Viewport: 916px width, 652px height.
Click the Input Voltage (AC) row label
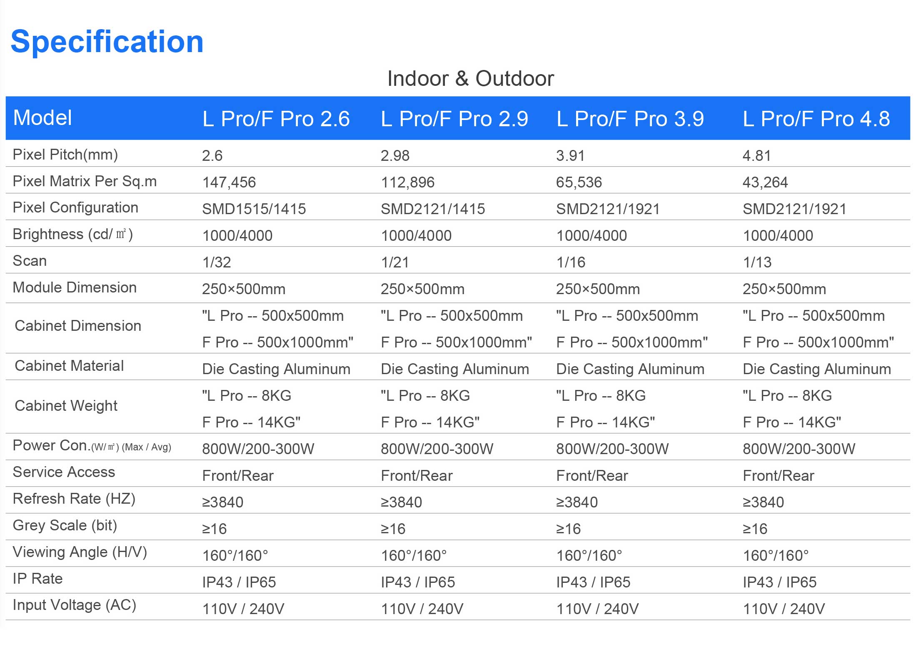pos(75,605)
